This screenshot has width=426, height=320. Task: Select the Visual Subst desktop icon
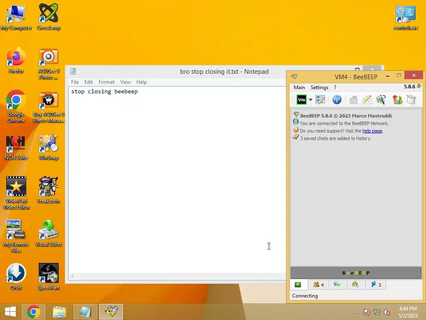(x=48, y=233)
